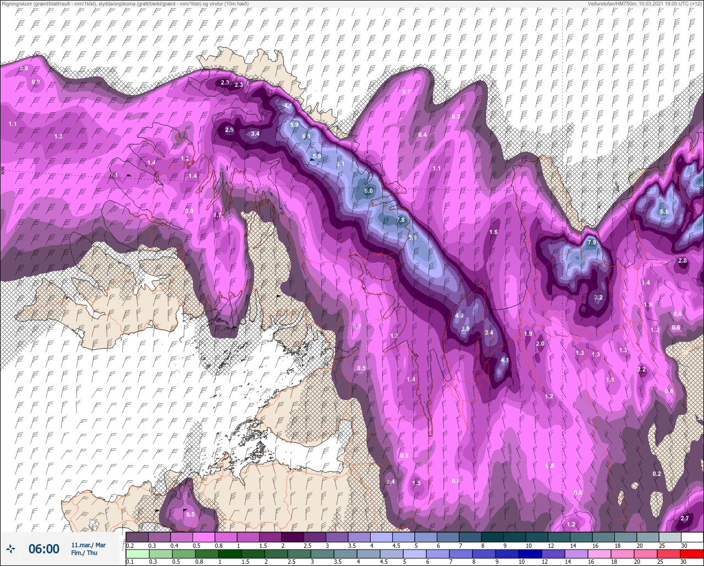704x566 pixels.
Task: Click the star icon beside 06:00
Action: (11, 548)
